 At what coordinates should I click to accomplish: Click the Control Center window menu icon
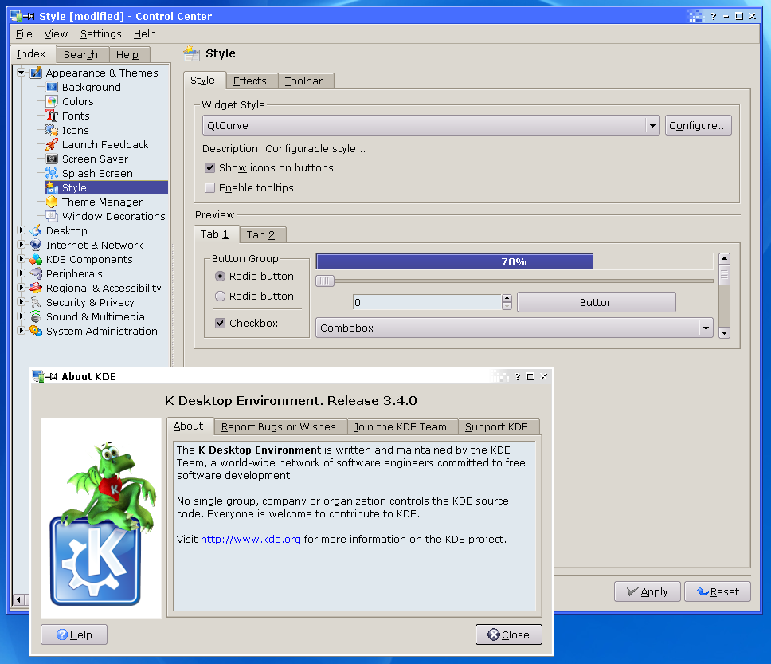pyautogui.click(x=16, y=16)
